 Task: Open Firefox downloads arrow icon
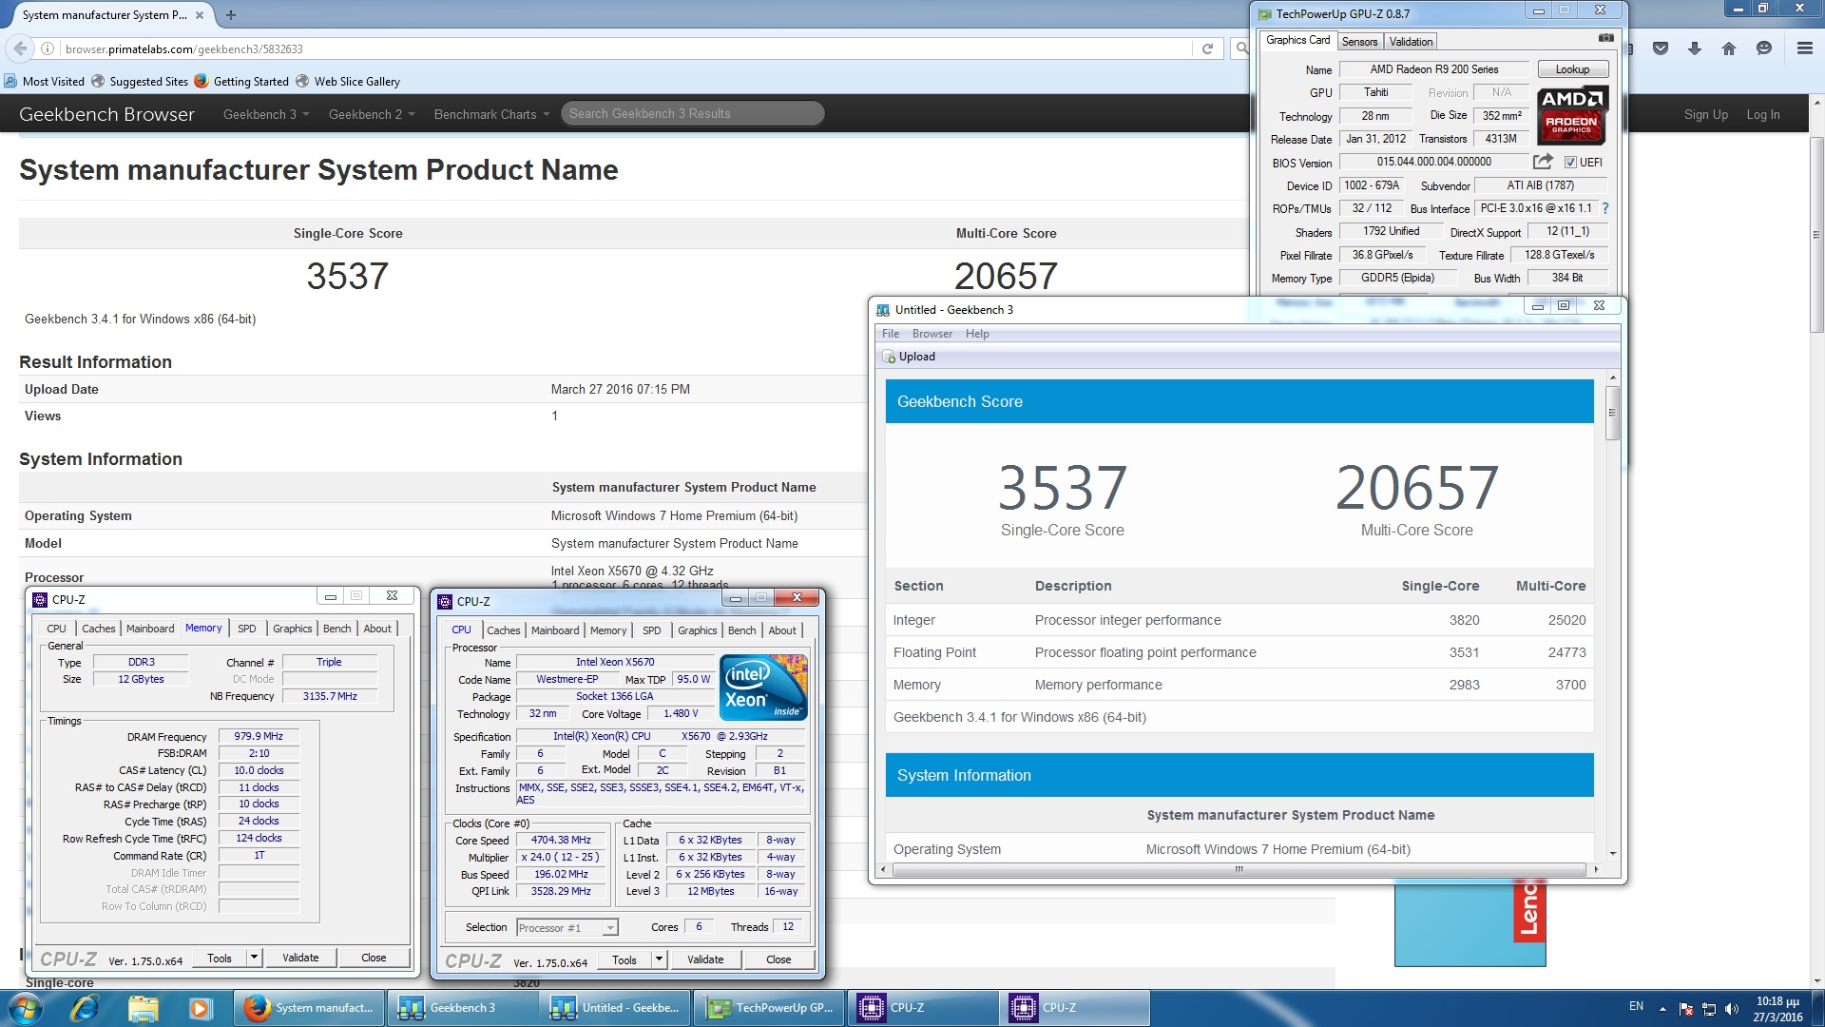coord(1695,48)
